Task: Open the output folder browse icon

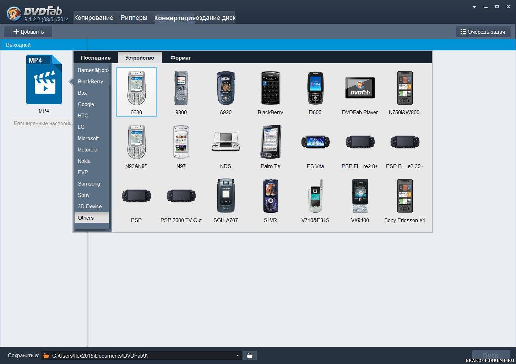Action: [250, 355]
